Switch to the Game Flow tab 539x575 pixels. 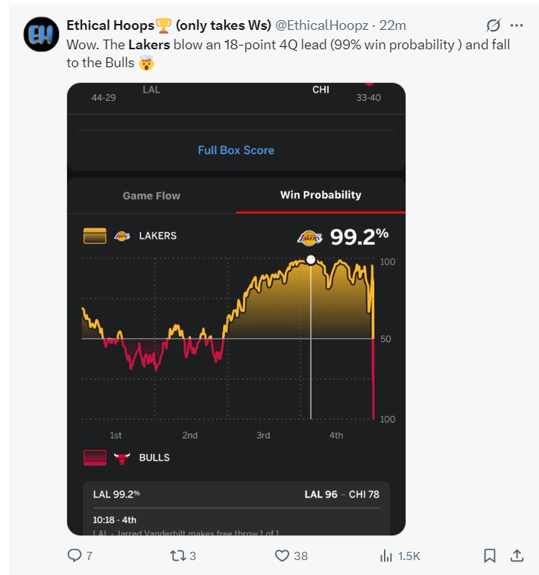pyautogui.click(x=151, y=196)
